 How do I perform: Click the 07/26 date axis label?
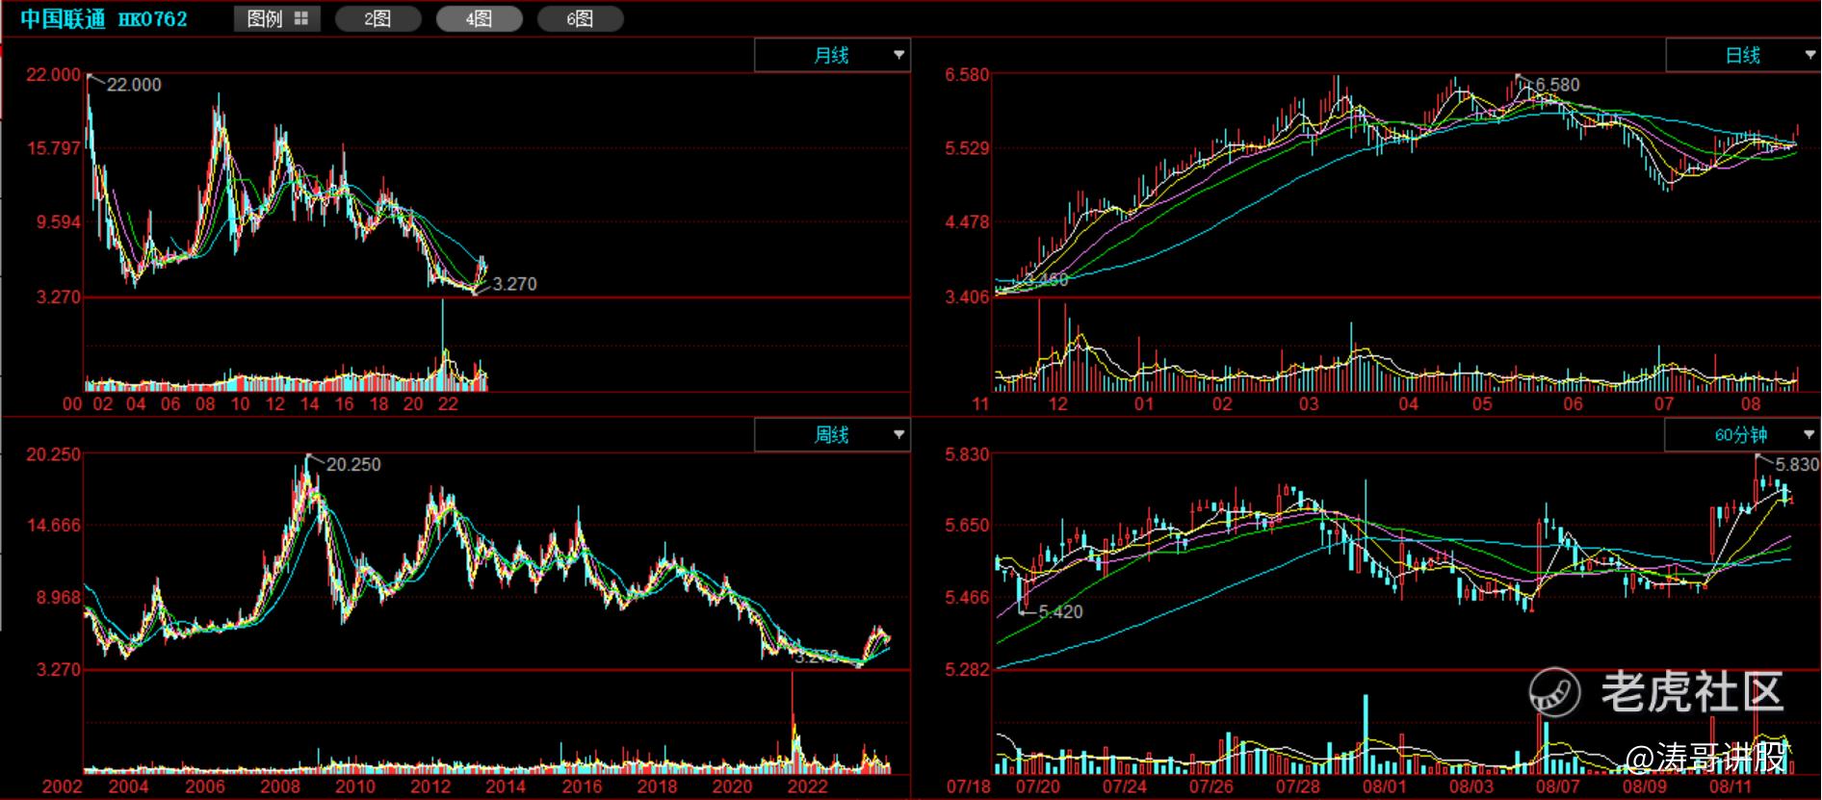1211,787
